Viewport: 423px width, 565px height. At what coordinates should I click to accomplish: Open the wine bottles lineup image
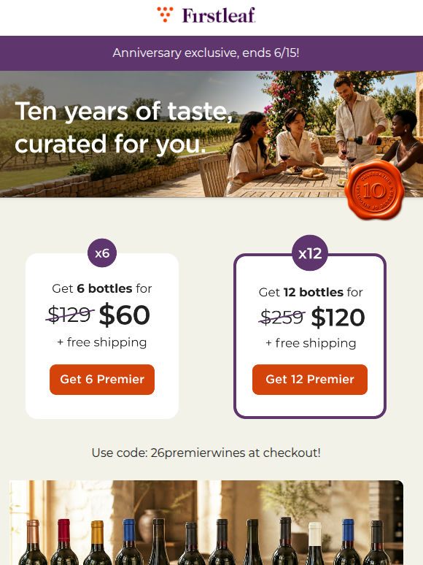206,523
